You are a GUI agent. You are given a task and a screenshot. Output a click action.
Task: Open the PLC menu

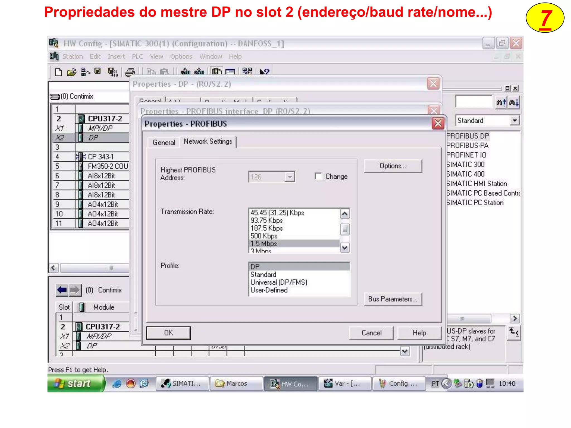click(137, 57)
